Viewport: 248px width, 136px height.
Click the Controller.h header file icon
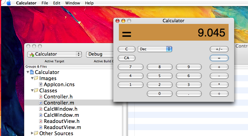pyautogui.click(x=41, y=97)
